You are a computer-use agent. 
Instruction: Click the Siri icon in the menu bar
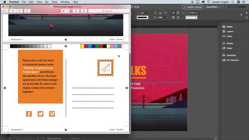click(238, 2)
